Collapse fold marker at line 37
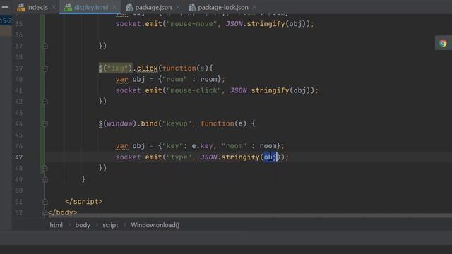Viewport: 452px width, 254px height. (45, 46)
